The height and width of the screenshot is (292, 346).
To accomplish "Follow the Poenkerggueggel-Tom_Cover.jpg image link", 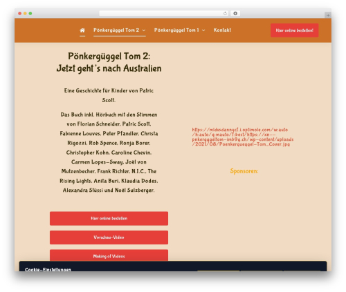I will click(243, 137).
